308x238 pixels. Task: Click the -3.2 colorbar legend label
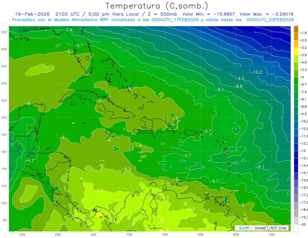pos(303,48)
